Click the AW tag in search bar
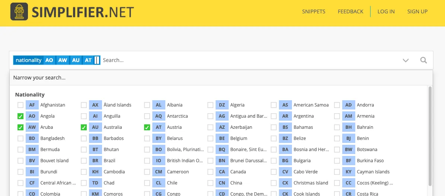This screenshot has width=445, height=196. click(x=63, y=60)
